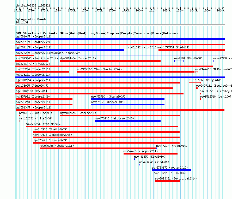Click esv2763175 (Vogler2010) label

170,168
